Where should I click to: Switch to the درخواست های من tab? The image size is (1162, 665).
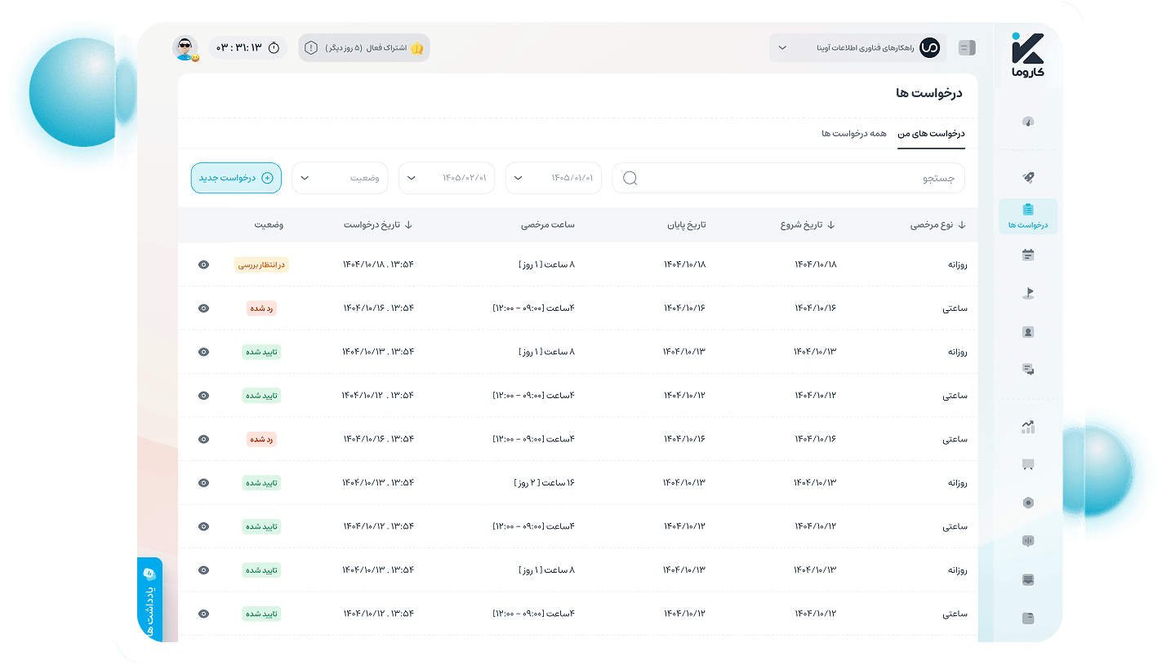[932, 133]
